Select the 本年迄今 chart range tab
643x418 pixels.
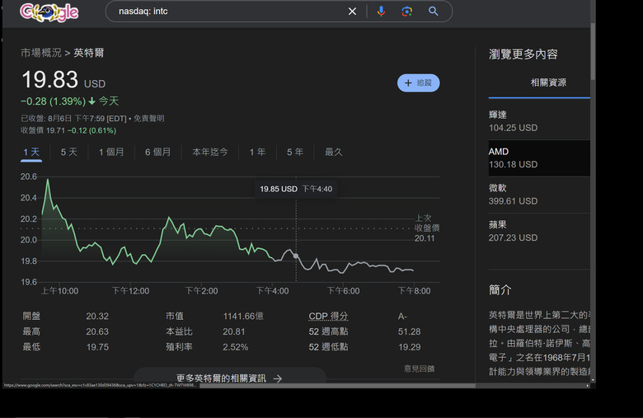pos(210,153)
